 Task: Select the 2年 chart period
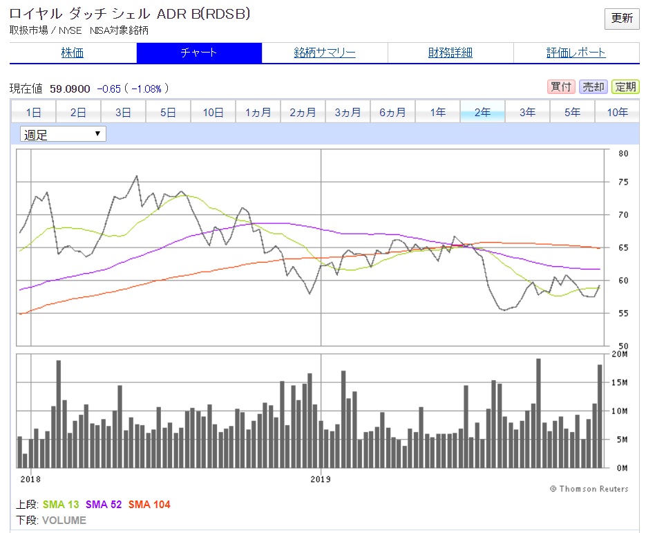pos(482,112)
